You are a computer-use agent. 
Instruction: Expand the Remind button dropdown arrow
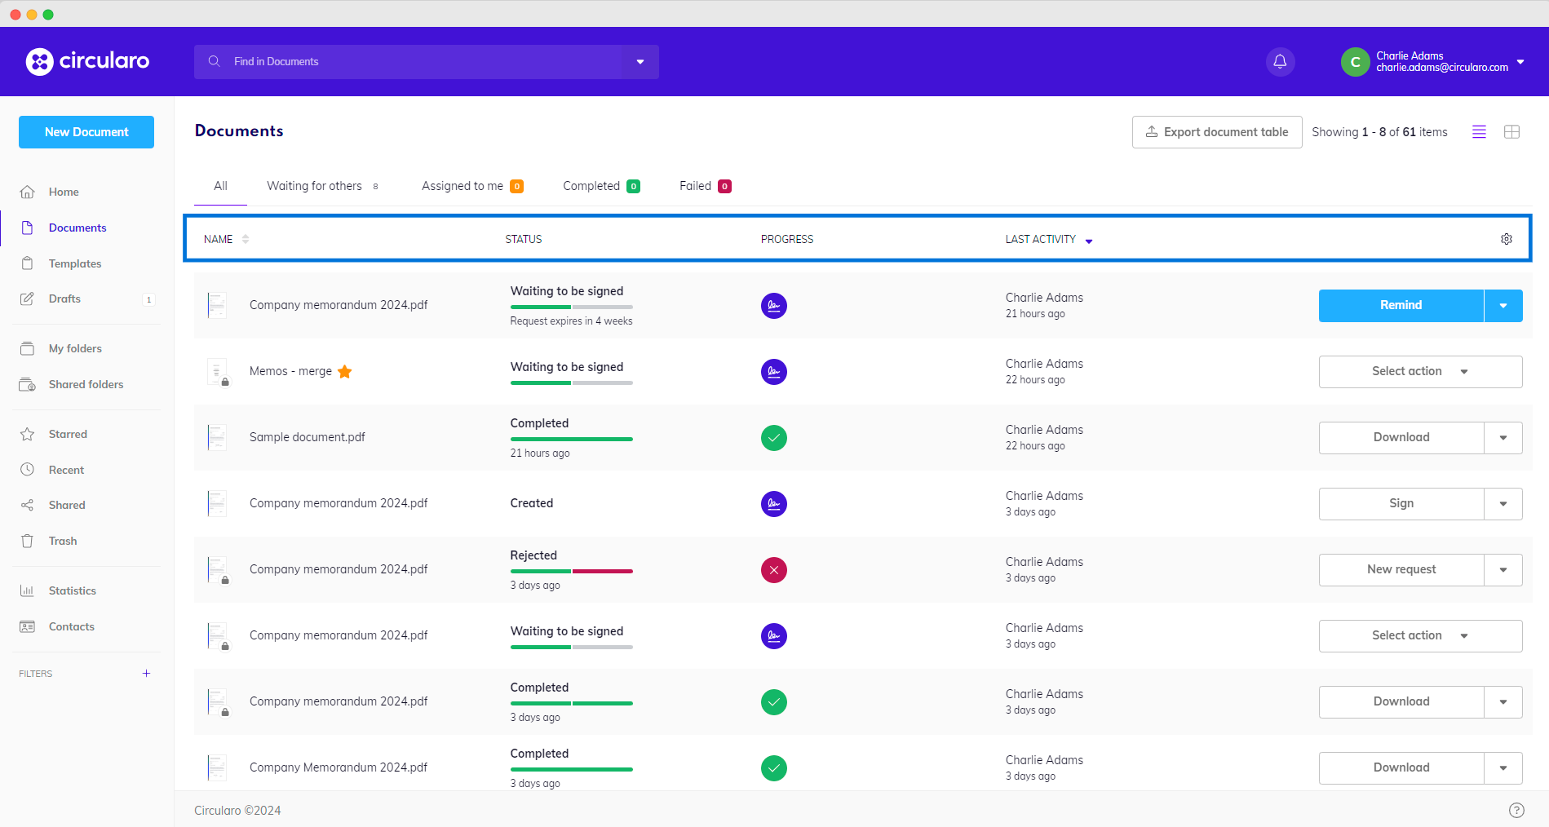pos(1503,306)
